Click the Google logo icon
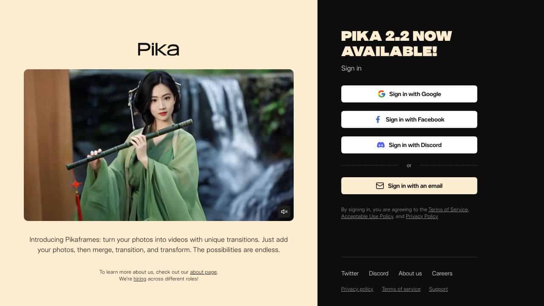Image resolution: width=544 pixels, height=306 pixels. click(382, 94)
